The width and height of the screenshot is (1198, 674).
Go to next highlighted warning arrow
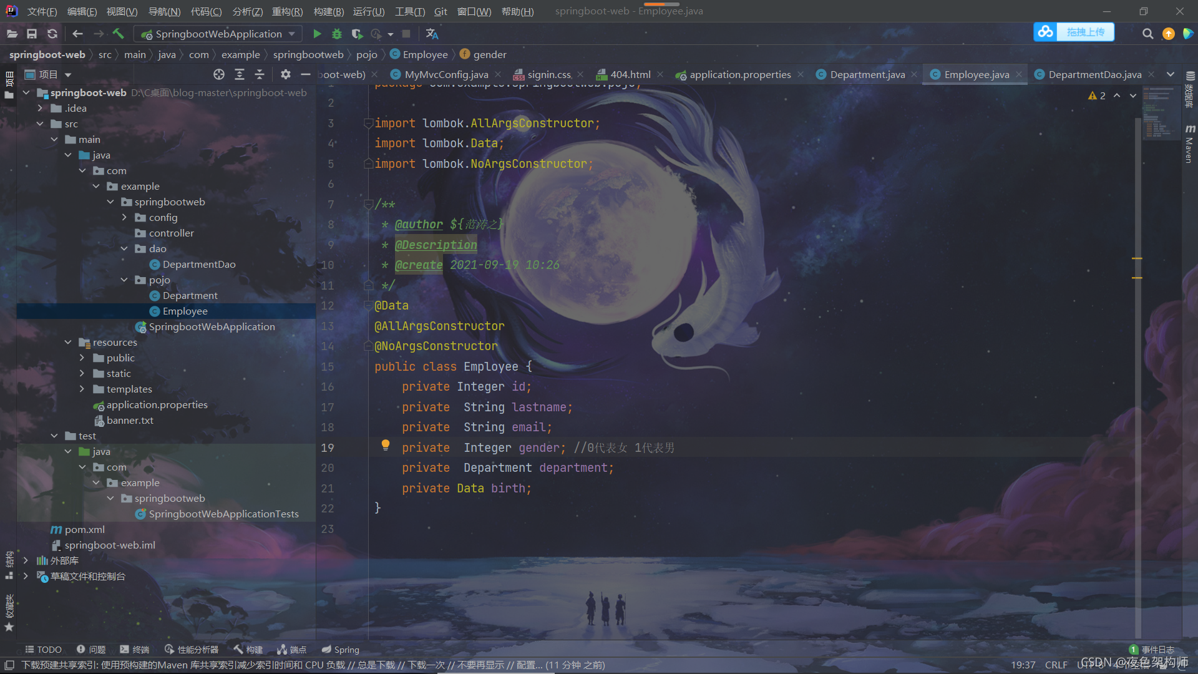click(1133, 95)
